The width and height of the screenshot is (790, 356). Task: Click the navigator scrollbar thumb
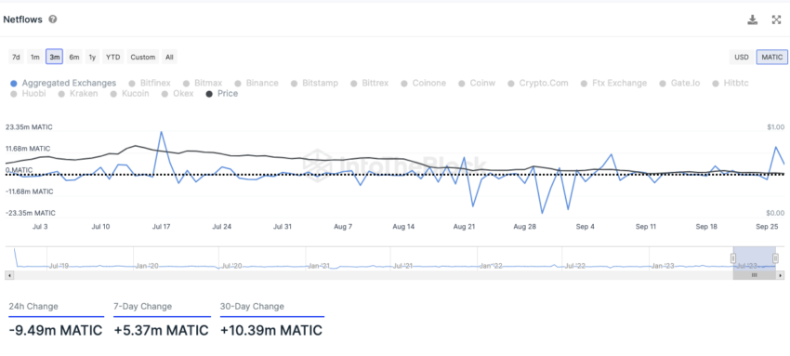tap(755, 275)
